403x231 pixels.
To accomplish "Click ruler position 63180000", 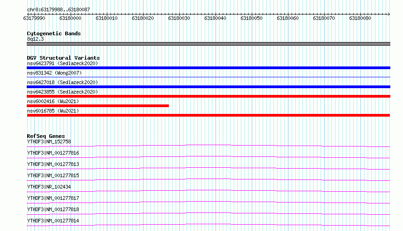I will coord(71,18).
